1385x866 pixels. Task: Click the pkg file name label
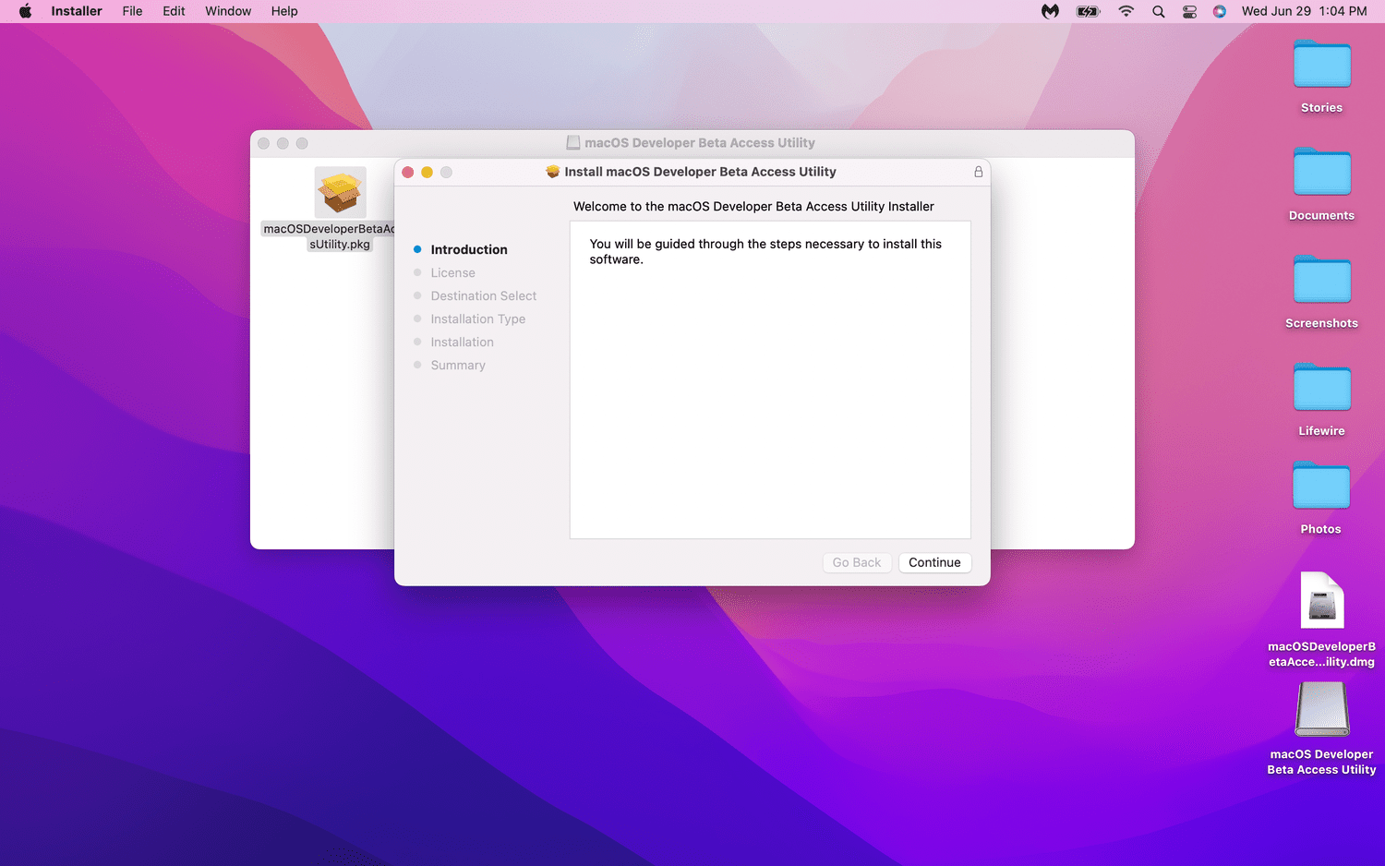click(329, 236)
